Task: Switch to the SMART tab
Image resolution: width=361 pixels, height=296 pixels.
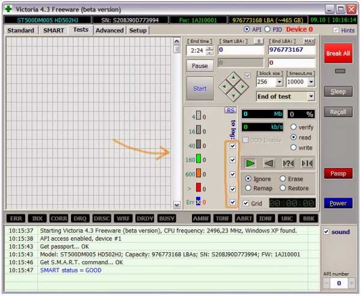Action: coord(54,31)
